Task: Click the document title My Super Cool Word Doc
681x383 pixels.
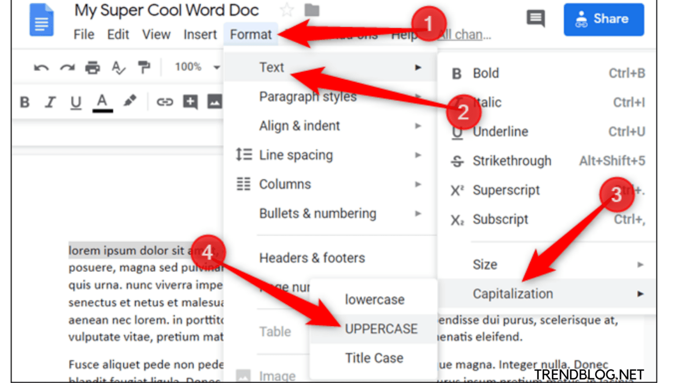Action: (166, 10)
